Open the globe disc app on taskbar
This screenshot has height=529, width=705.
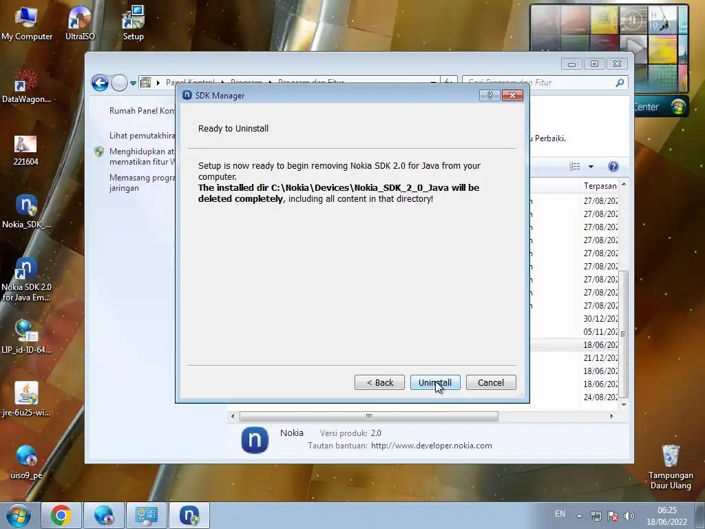pos(104,515)
